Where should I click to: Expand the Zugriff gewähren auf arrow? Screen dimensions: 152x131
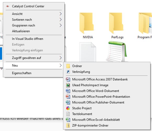click(x=61, y=58)
